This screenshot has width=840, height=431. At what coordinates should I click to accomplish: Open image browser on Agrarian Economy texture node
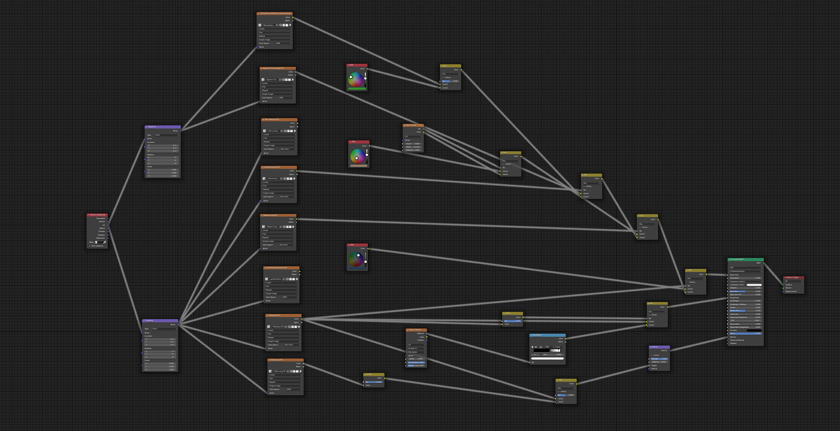coord(263,80)
